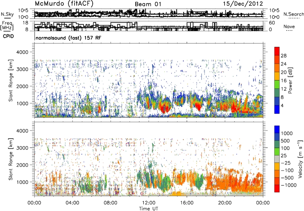Image resolution: width=304 pixels, height=211 pixels.
Task: Click the '-25' Velocity colorbar value
Action: (x=286, y=163)
